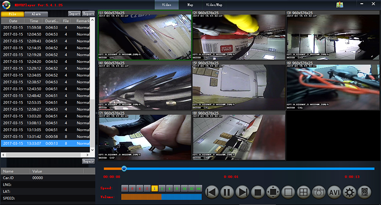Click the fullscreen arrows icon
381x205 pixels.
pyautogui.click(x=272, y=192)
